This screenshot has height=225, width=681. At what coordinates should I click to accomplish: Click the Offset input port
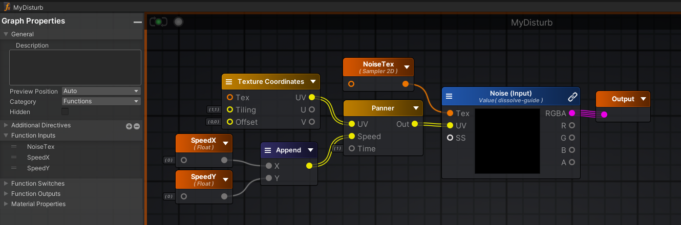tap(230, 122)
